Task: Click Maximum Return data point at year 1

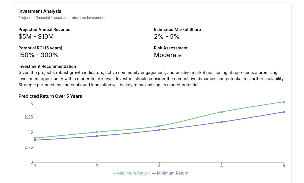Action: click(35, 138)
